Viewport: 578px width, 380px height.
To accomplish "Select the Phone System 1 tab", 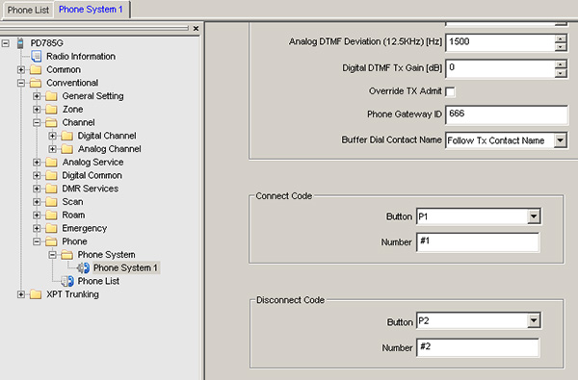I will 92,10.
